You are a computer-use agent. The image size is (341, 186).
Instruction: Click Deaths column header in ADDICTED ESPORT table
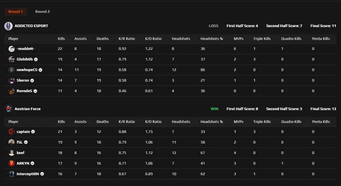coord(103,38)
